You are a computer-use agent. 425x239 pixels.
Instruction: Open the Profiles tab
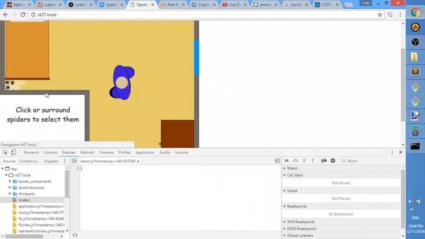click(x=124, y=153)
